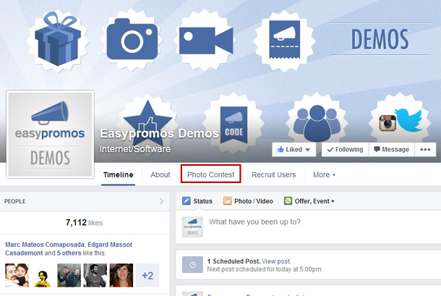Click the photo camera badge in cover

[x=132, y=39]
